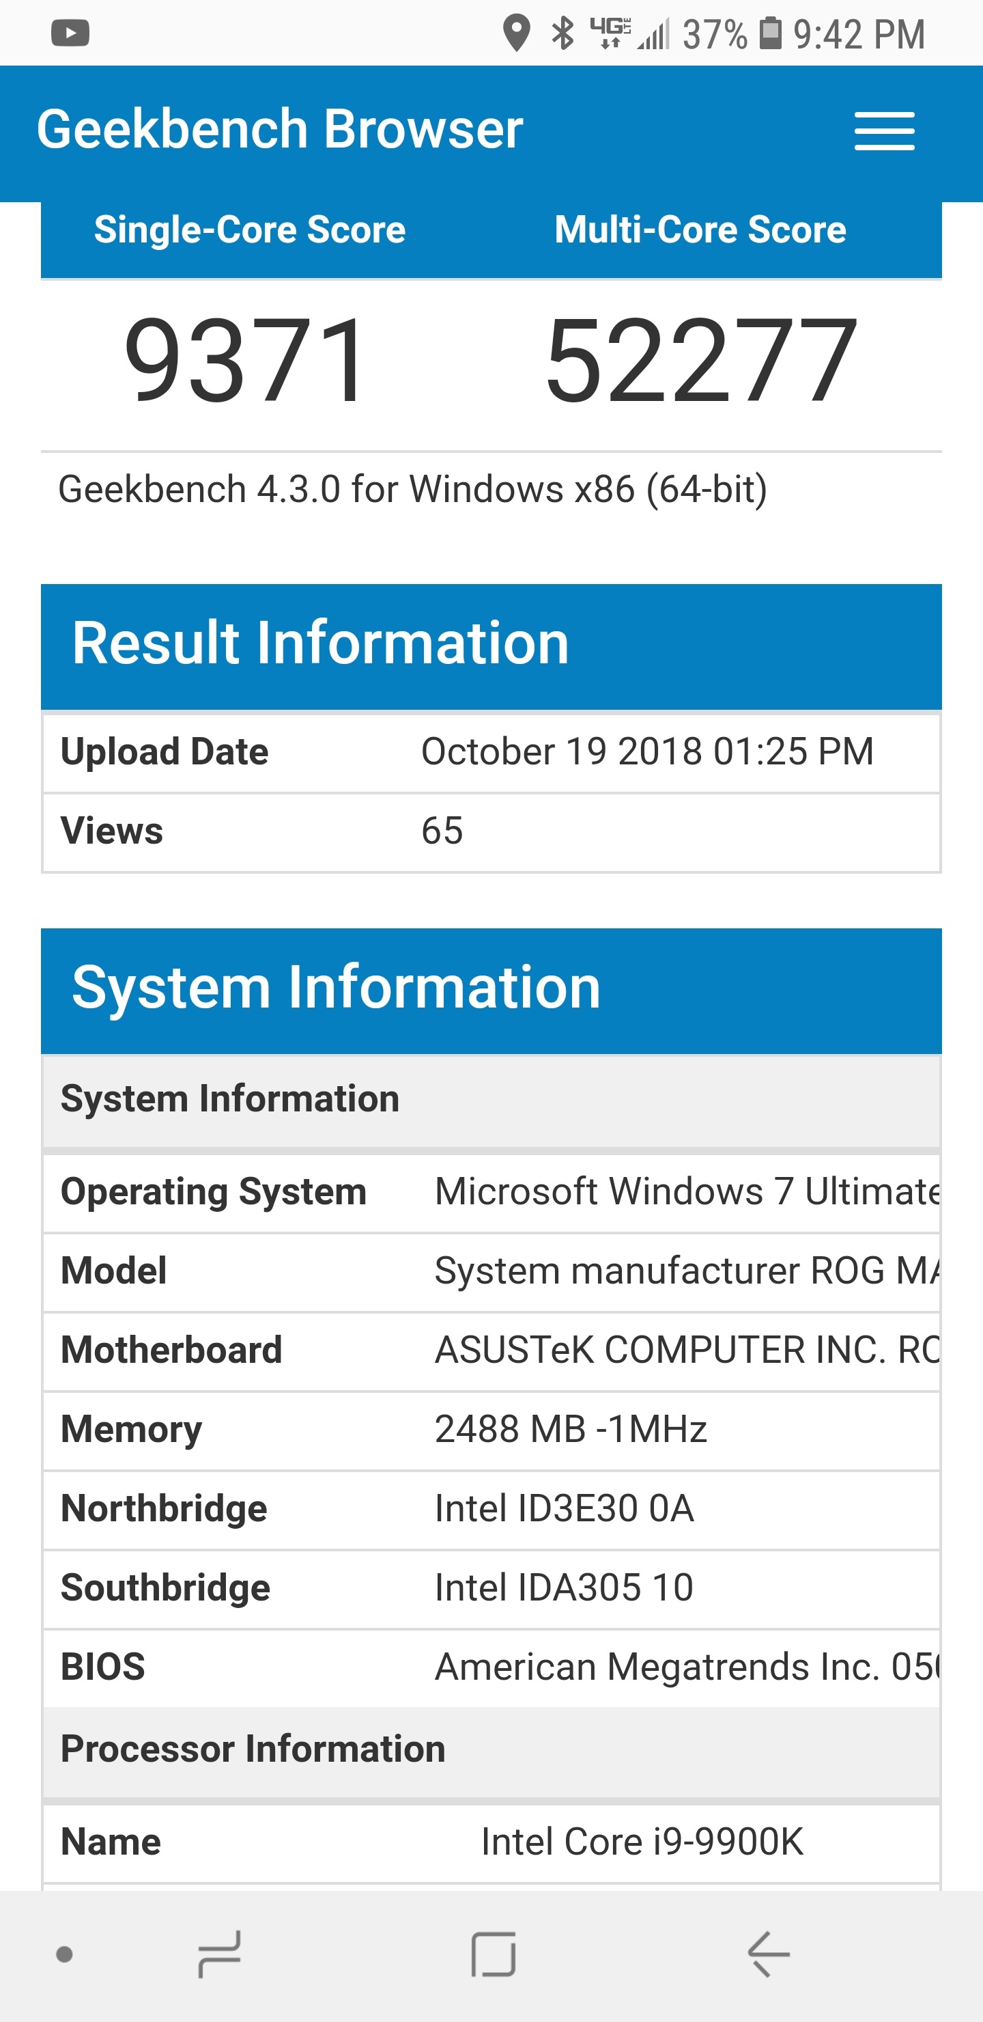This screenshot has height=2022, width=983.
Task: Open the hamburger menu icon
Action: 883,130
